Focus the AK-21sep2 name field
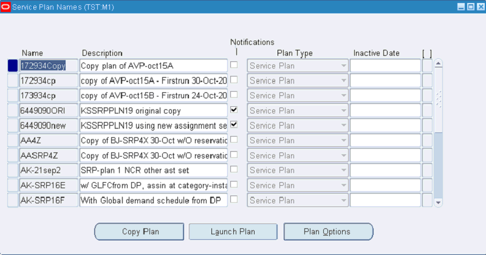Viewport: 486px width, 255px height. [x=49, y=170]
